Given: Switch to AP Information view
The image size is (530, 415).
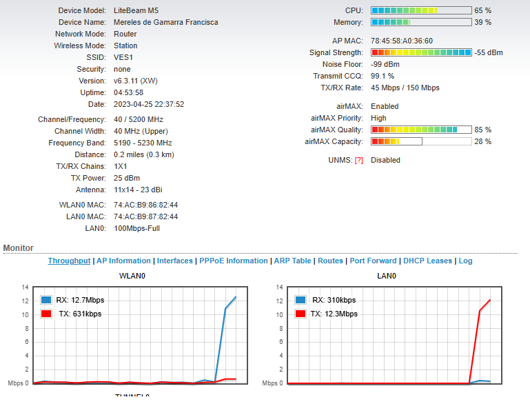Looking at the screenshot, I should [123, 261].
